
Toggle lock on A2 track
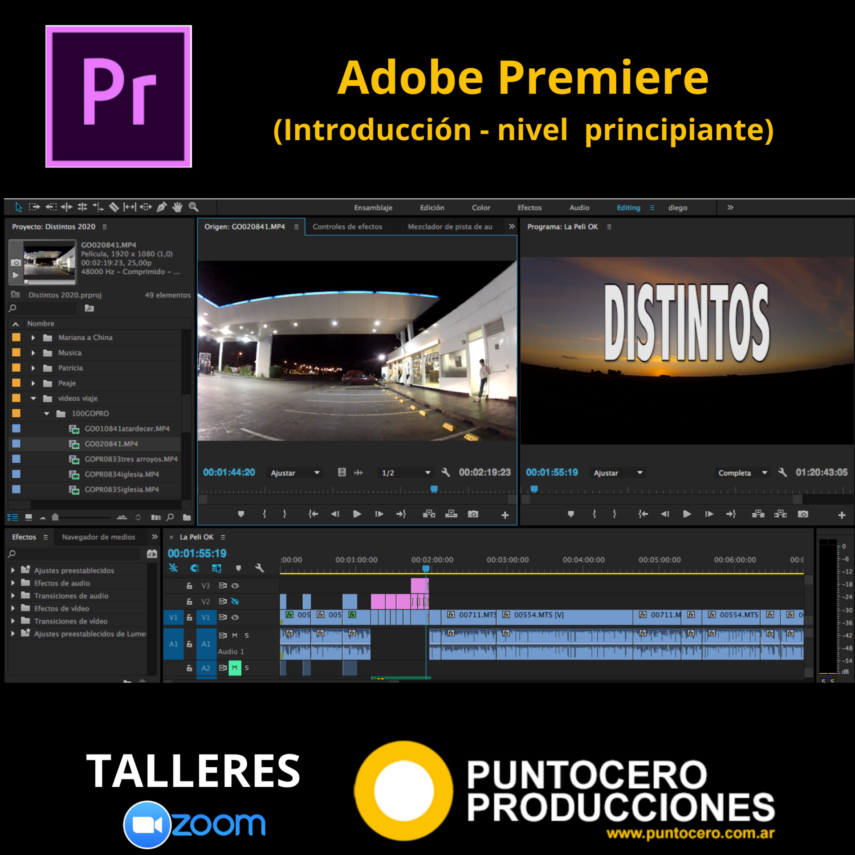(189, 668)
